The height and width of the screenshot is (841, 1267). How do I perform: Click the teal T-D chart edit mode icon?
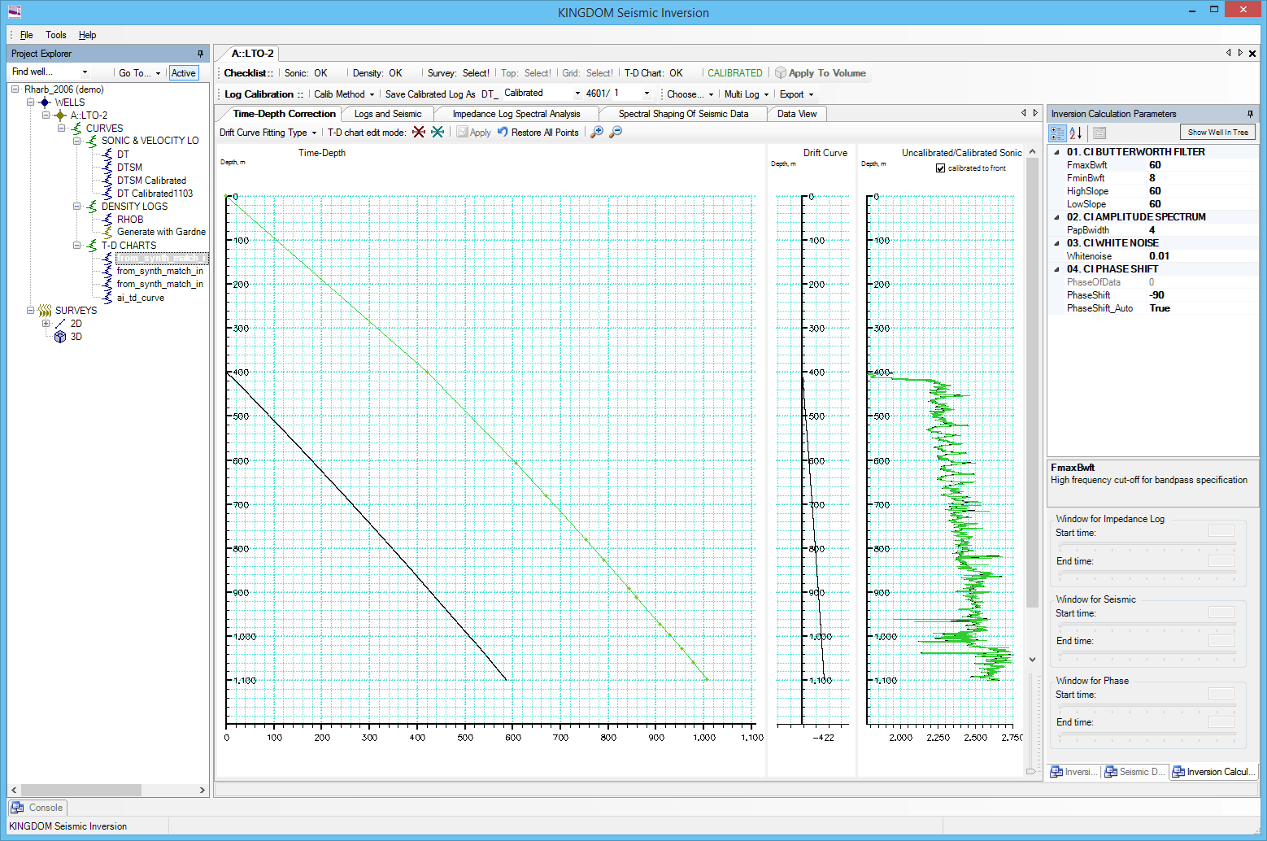(438, 132)
